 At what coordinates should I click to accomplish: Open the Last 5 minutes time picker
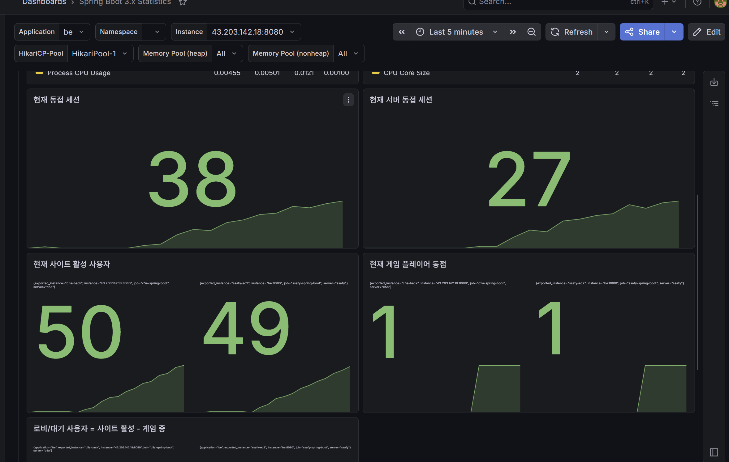pyautogui.click(x=457, y=32)
